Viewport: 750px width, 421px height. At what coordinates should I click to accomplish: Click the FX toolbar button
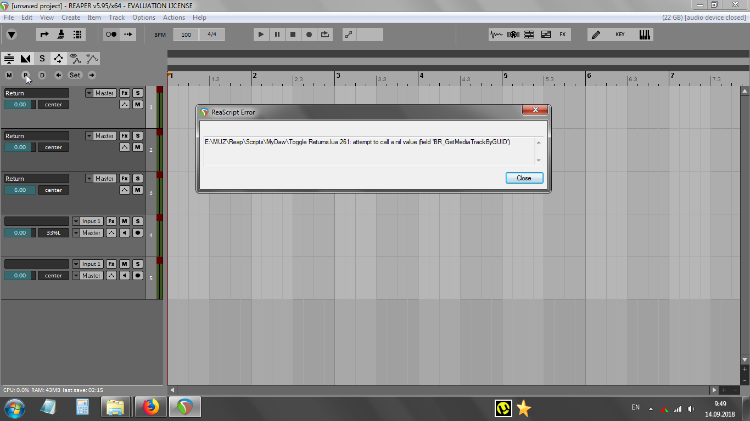pos(562,35)
